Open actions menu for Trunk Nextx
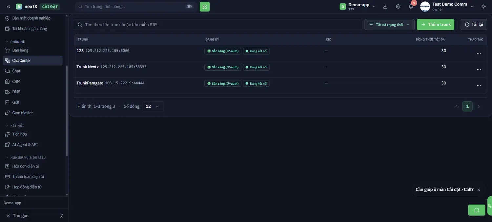 coord(479,69)
